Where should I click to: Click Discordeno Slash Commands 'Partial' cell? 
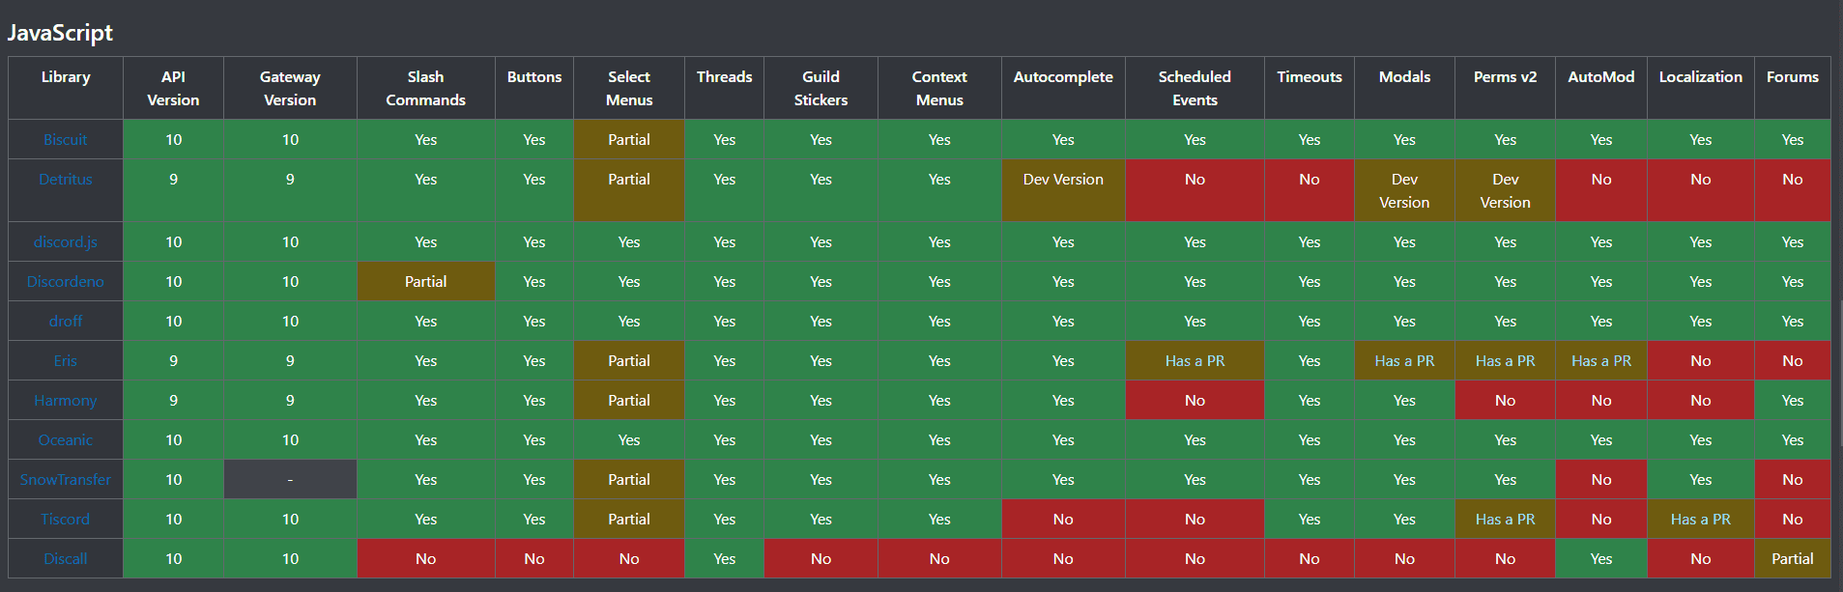(x=425, y=282)
